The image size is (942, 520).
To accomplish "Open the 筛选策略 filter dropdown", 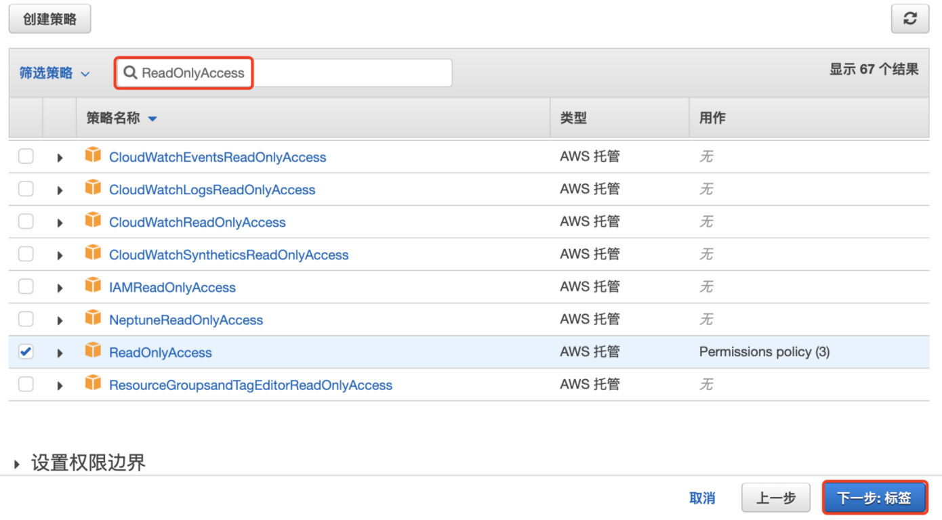I will point(54,73).
